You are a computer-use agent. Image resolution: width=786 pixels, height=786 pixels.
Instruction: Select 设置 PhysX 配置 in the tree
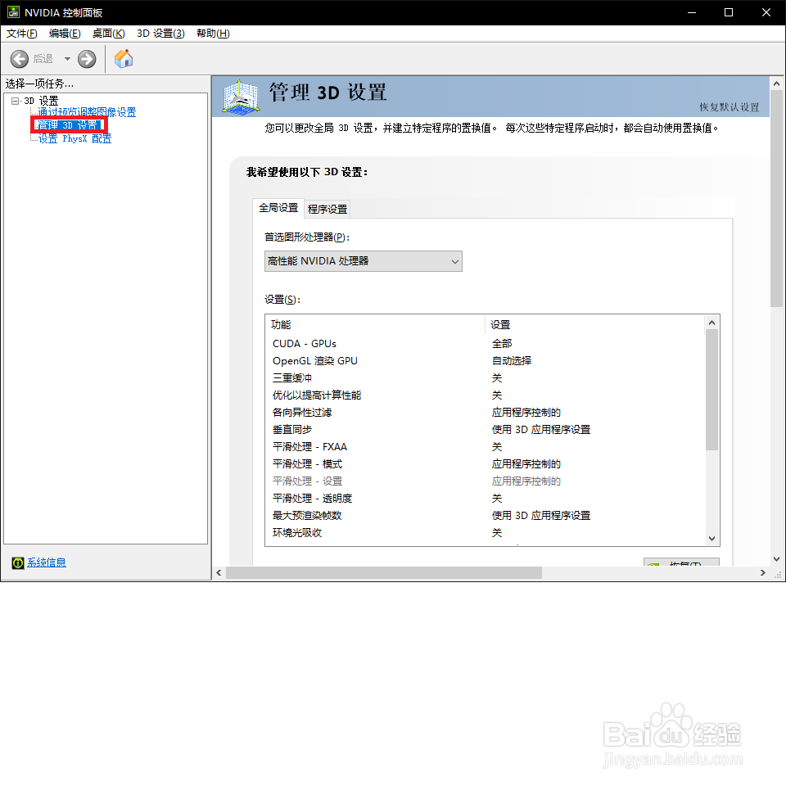(x=75, y=139)
